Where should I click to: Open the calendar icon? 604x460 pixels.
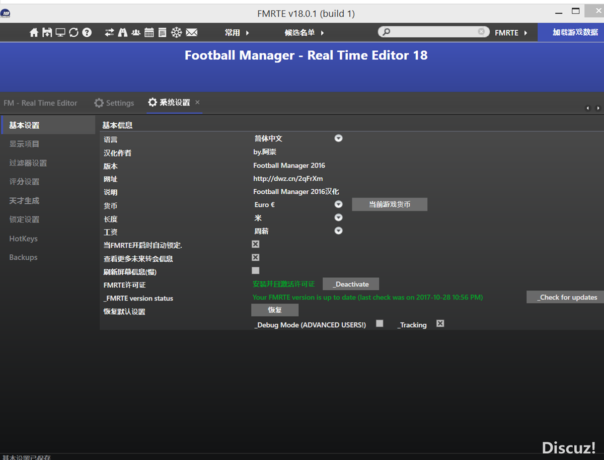tap(149, 33)
